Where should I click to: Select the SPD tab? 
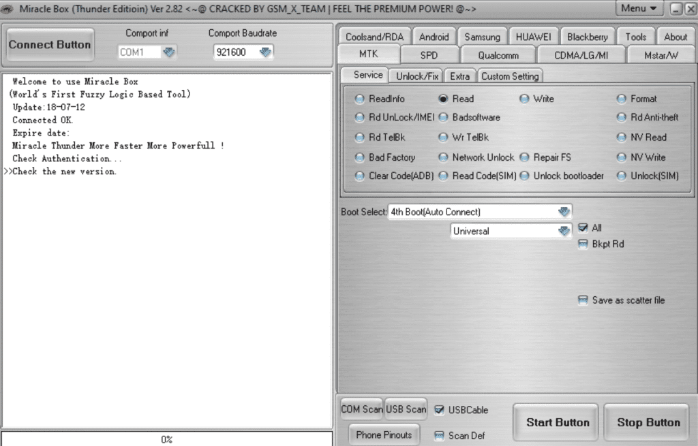tap(429, 55)
